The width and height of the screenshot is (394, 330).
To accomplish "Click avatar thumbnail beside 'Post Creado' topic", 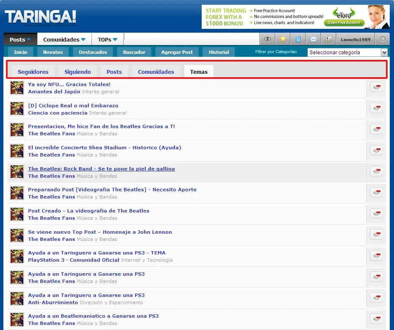I will tap(17, 214).
